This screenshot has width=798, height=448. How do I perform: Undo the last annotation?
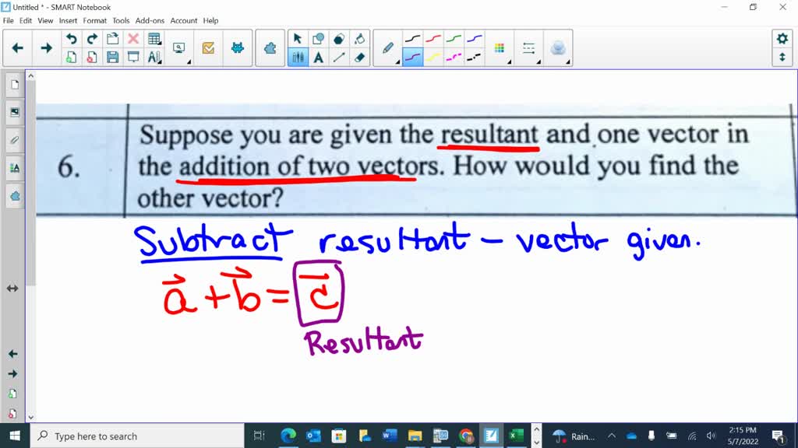coord(71,37)
